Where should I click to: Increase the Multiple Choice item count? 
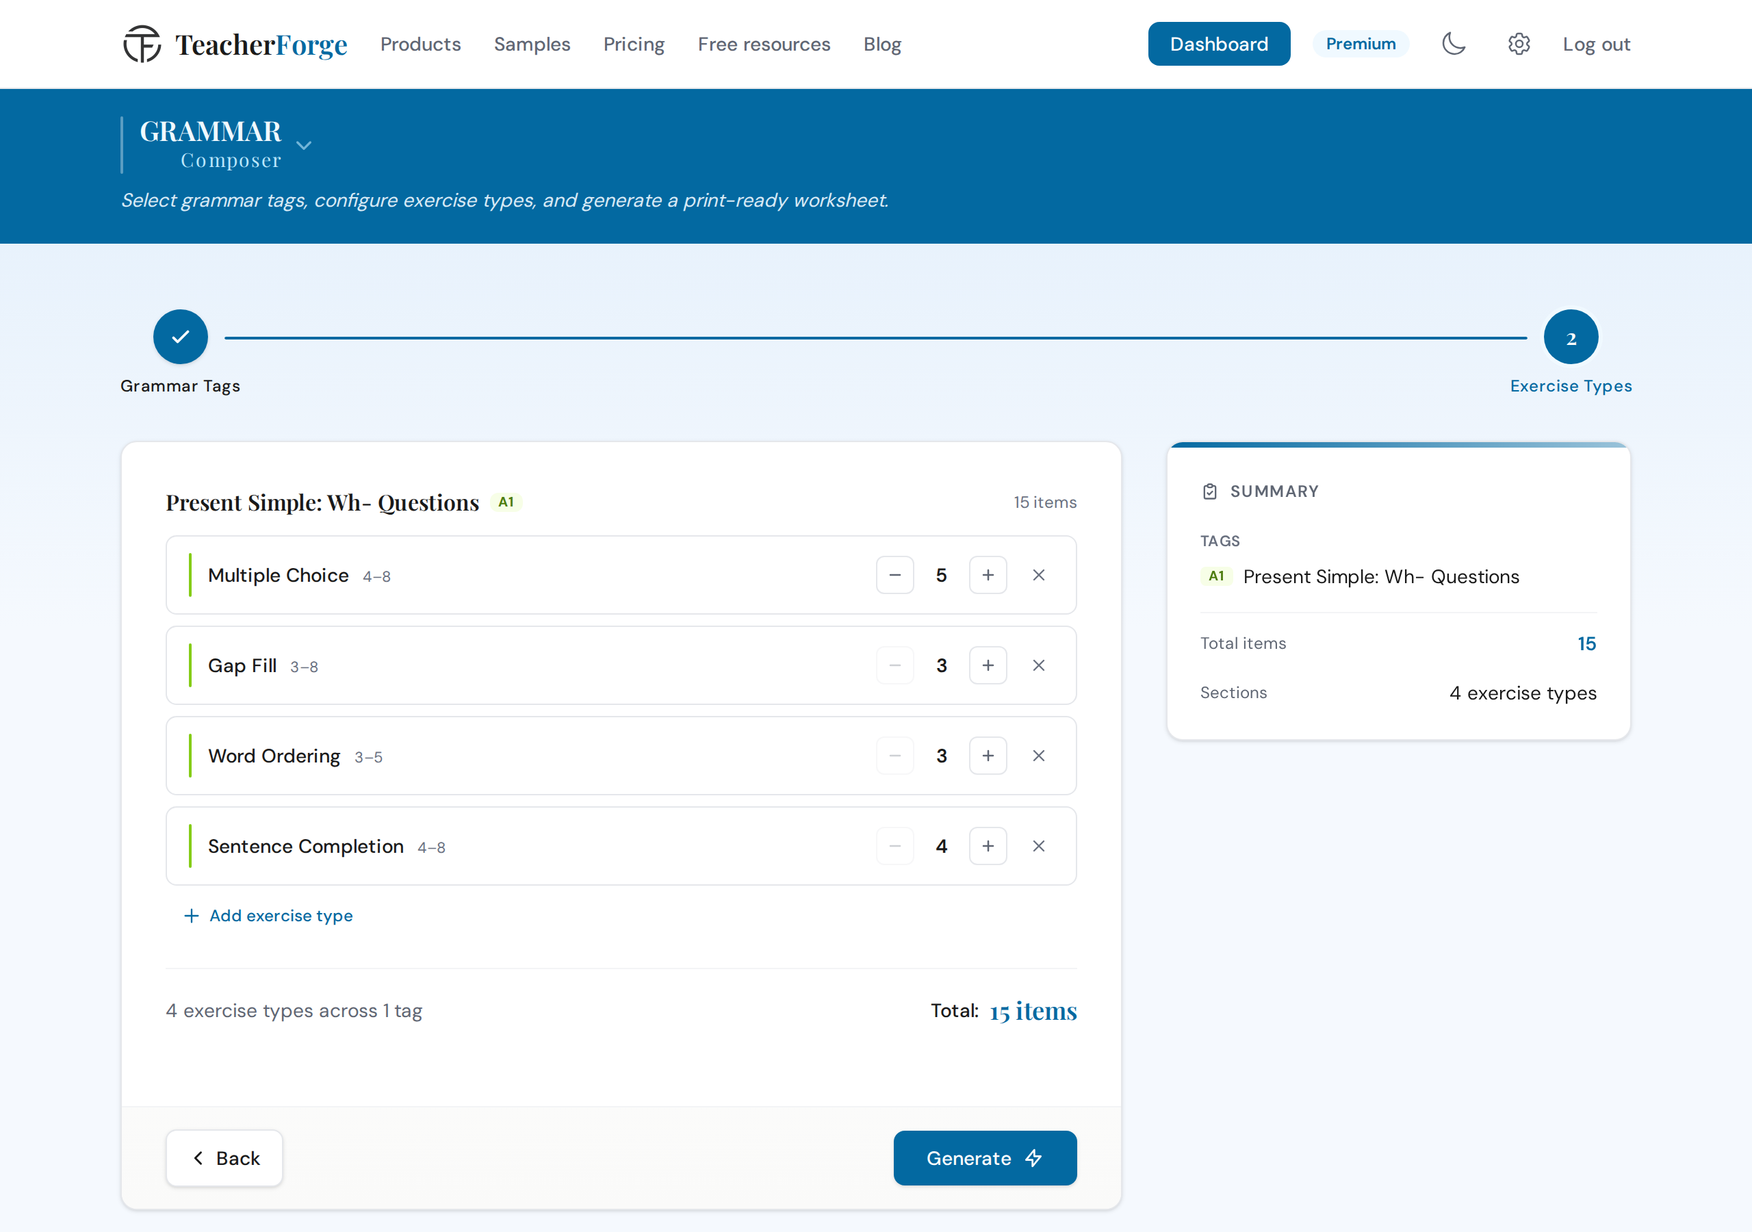[988, 575]
